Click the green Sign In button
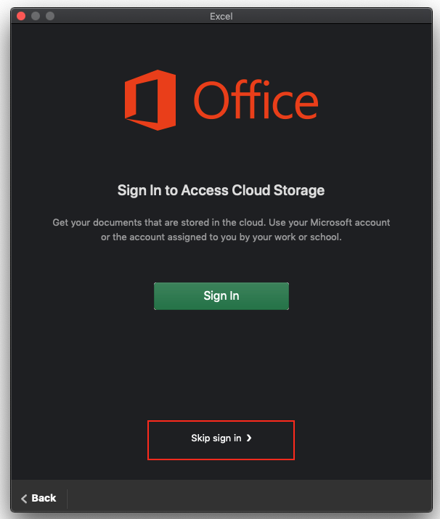The height and width of the screenshot is (519, 440). click(221, 296)
